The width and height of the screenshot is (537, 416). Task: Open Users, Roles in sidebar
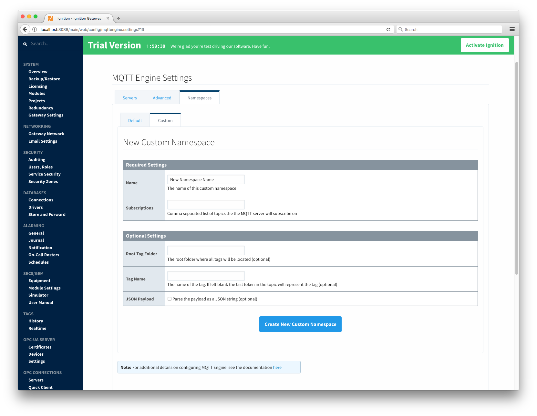(x=40, y=167)
